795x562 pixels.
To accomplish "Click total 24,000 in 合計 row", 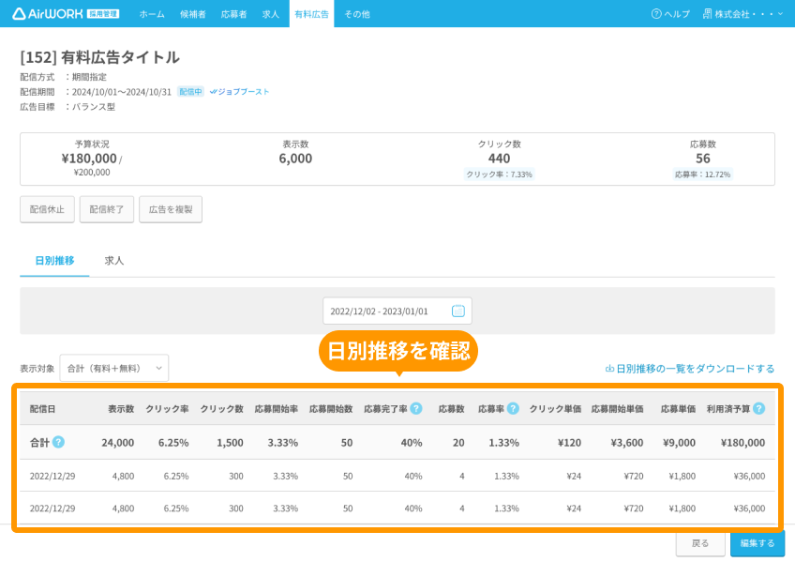I will click(x=117, y=443).
